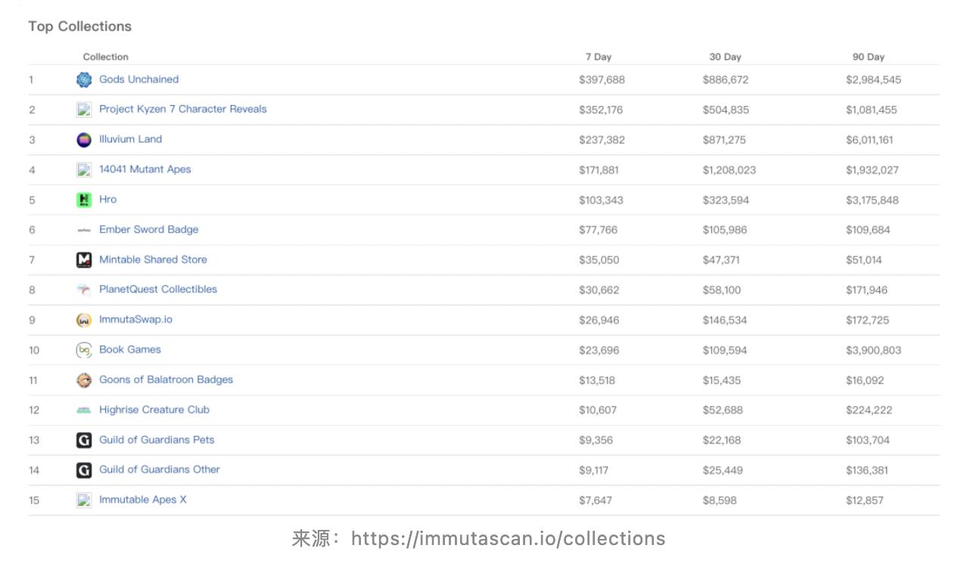The width and height of the screenshot is (955, 573).
Task: Click the Gods Unchained collection icon
Action: 84,79
